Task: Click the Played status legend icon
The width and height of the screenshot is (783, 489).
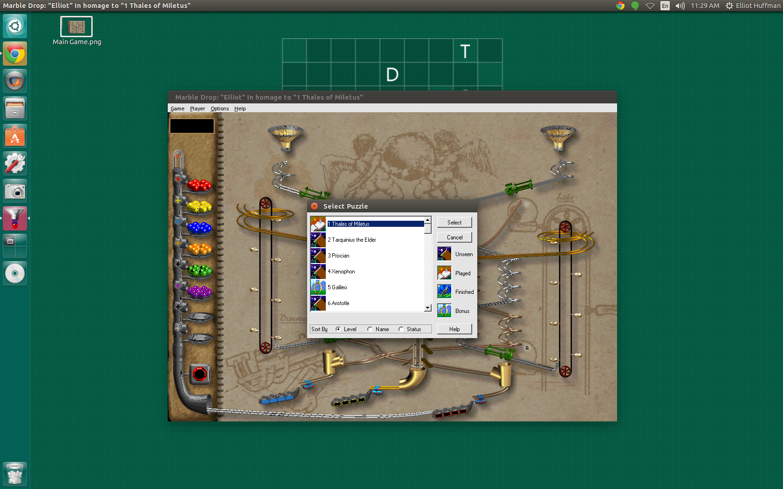Action: (x=444, y=272)
